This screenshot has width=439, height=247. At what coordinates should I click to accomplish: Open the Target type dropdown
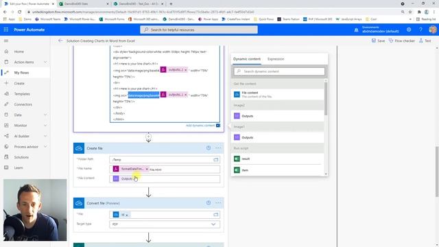(x=165, y=224)
